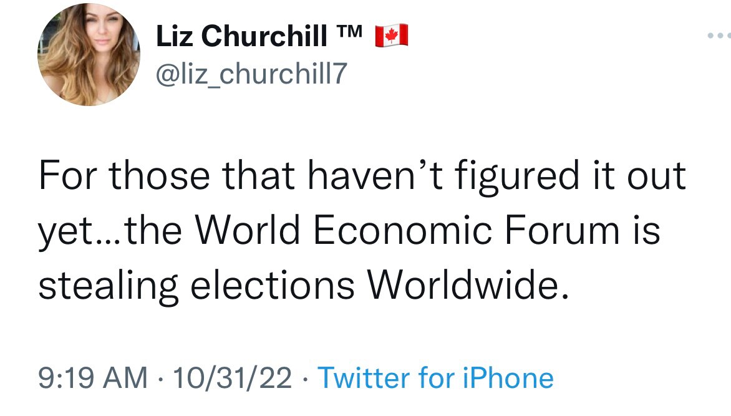
Task: Click the 9:19 AM timestamp
Action: (x=93, y=378)
